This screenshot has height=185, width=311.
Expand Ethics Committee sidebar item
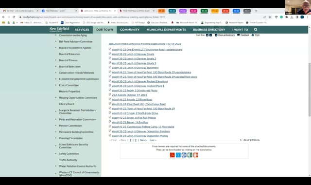coord(55,85)
